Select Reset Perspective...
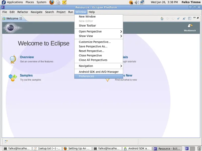Image resolution: width=202 pixels, height=151 pixels. (x=99, y=51)
